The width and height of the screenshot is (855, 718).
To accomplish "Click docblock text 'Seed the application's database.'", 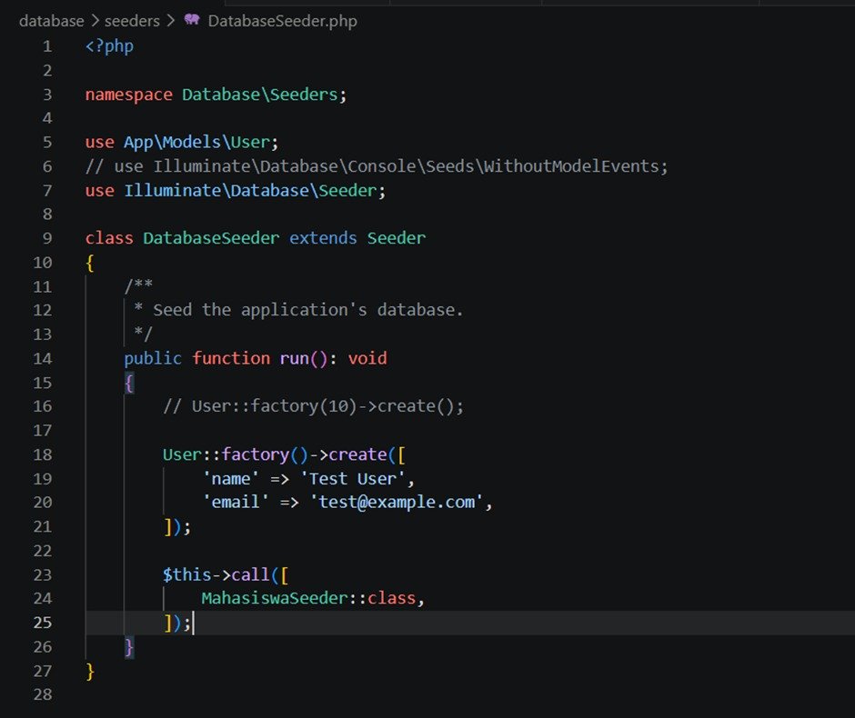I will [308, 310].
